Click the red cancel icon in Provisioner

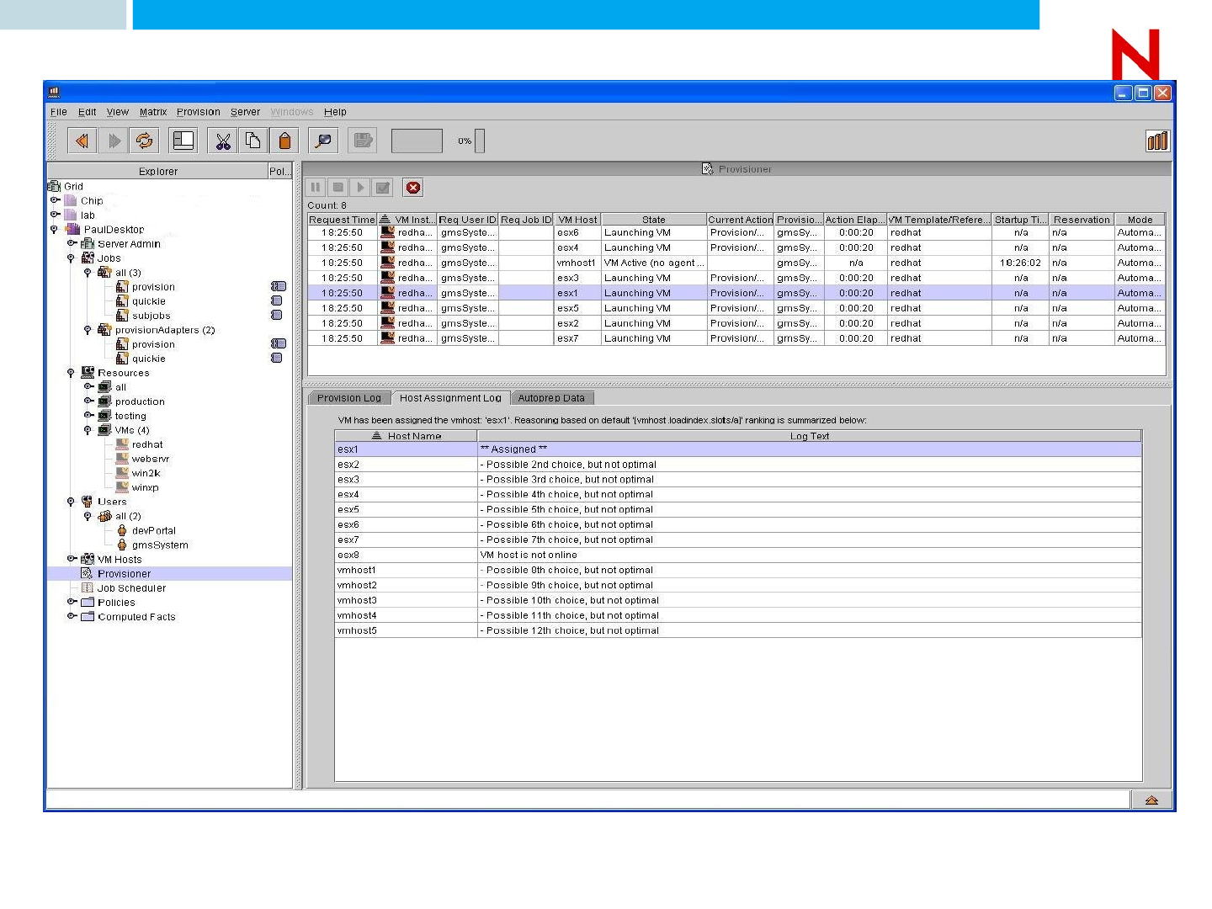(x=412, y=188)
